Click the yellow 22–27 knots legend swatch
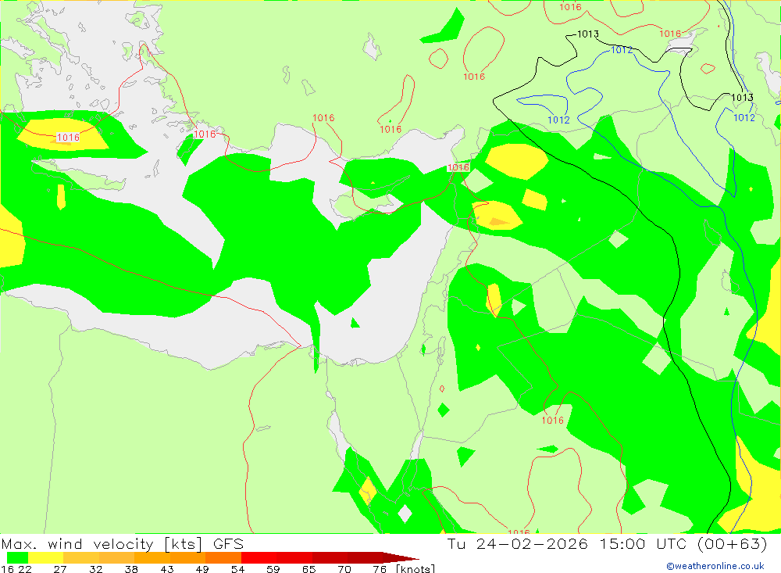Image resolution: width=781 pixels, height=573 pixels. point(46,557)
